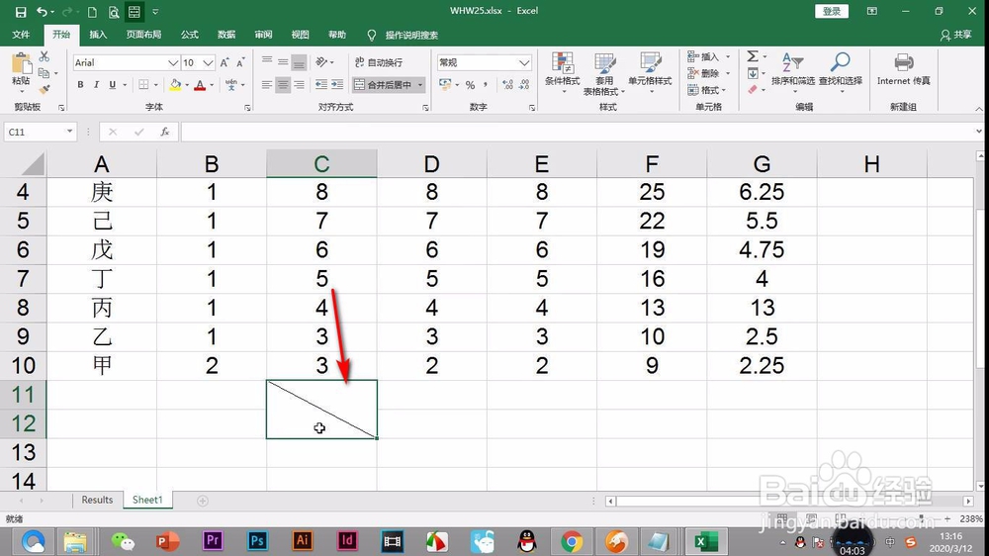Decrease decimal places
The image size is (989, 556).
pyautogui.click(x=524, y=84)
